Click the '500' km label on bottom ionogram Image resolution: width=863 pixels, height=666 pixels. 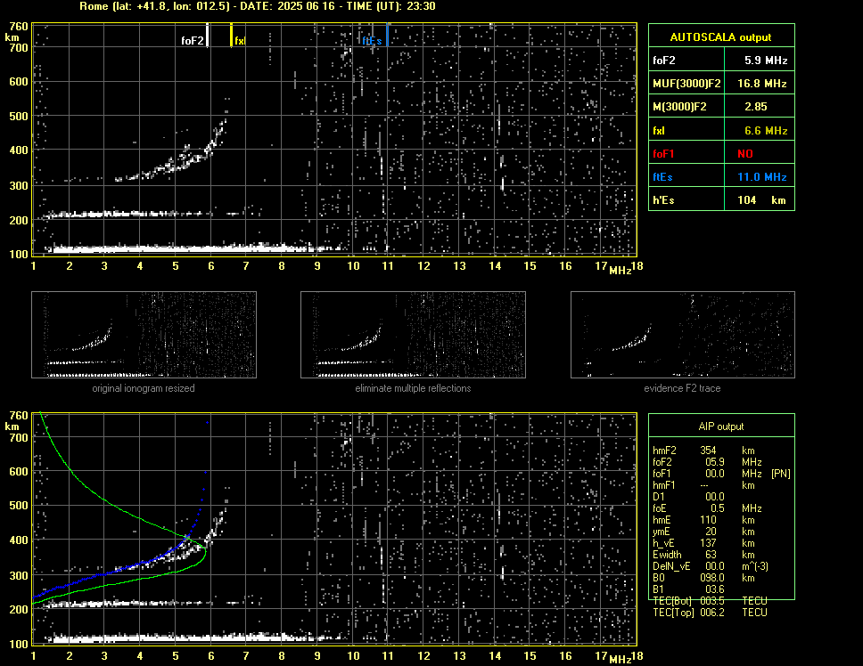tap(19, 506)
